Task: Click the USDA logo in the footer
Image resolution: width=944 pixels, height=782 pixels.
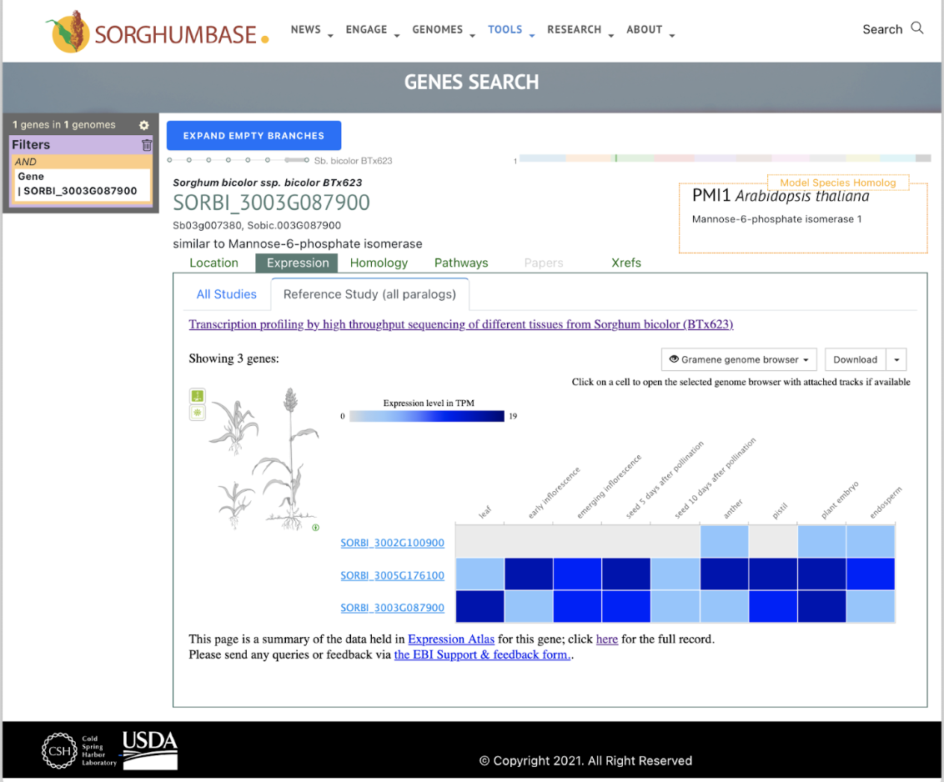Action: (148, 749)
